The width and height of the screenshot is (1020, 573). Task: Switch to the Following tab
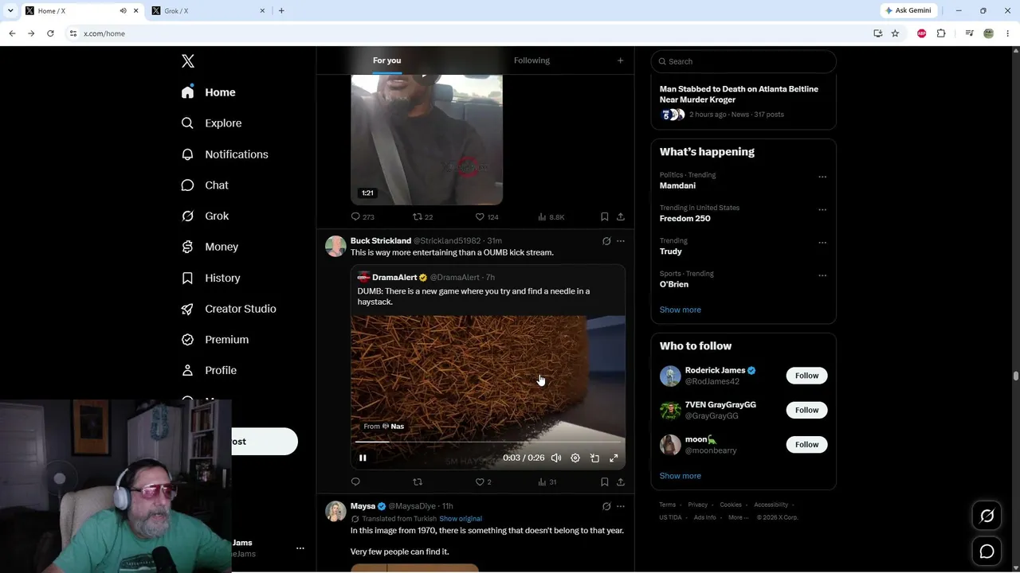[x=532, y=60]
